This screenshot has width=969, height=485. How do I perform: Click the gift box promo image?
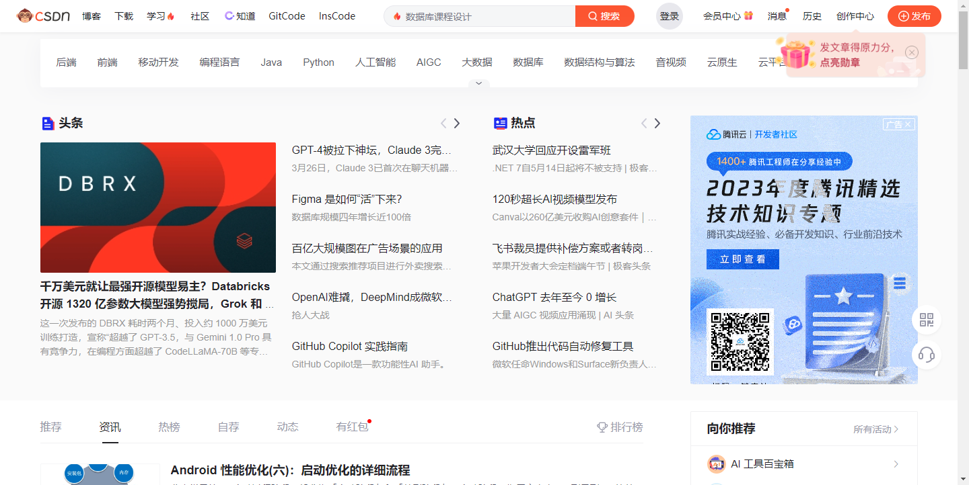[x=797, y=53]
